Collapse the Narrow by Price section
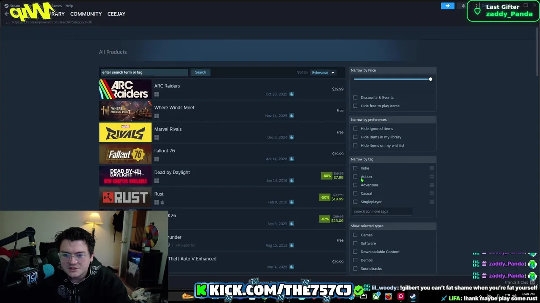The height and width of the screenshot is (303, 540). click(x=393, y=70)
